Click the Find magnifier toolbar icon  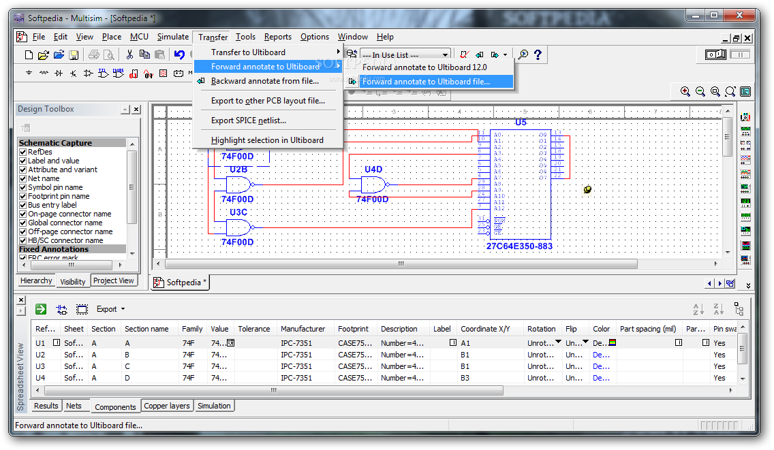pyautogui.click(x=523, y=54)
